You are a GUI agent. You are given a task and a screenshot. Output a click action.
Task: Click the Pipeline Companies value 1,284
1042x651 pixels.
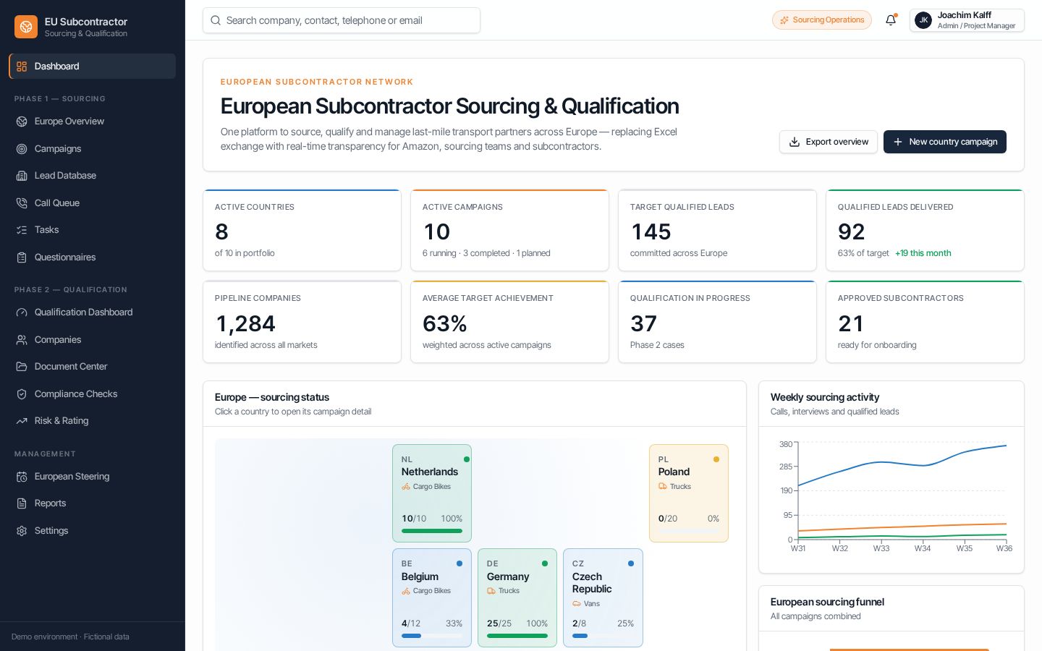245,323
